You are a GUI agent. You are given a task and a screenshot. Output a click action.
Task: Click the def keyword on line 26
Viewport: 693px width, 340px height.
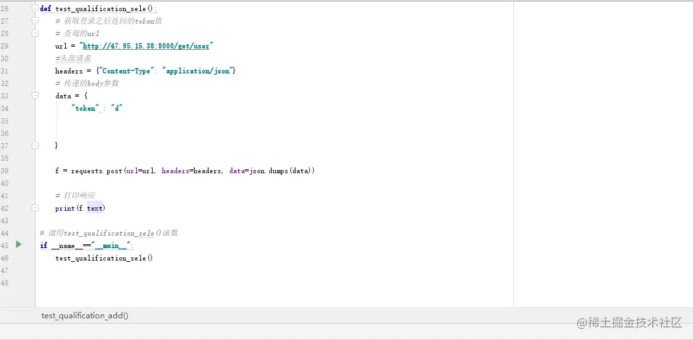coord(45,9)
